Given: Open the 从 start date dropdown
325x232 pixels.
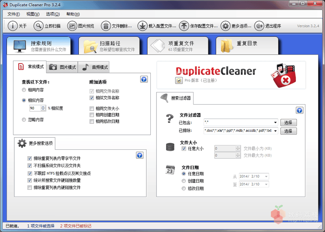Looking at the screenshot, I should [266, 176].
